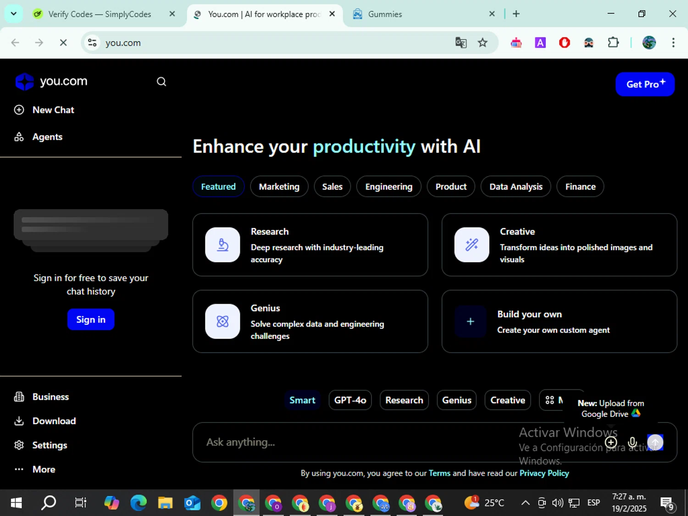Choose the GPT-4o mode chip

[x=350, y=400]
